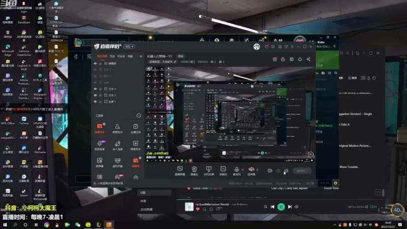Open the orange danmaku show tool
Image resolution: width=407 pixels, height=229 pixels.
click(x=135, y=162)
